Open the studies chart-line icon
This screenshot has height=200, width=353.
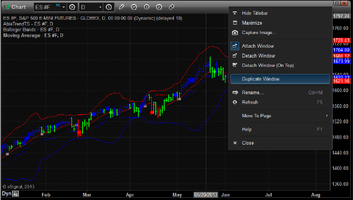[x=134, y=7]
